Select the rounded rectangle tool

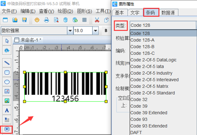pos(7,72)
